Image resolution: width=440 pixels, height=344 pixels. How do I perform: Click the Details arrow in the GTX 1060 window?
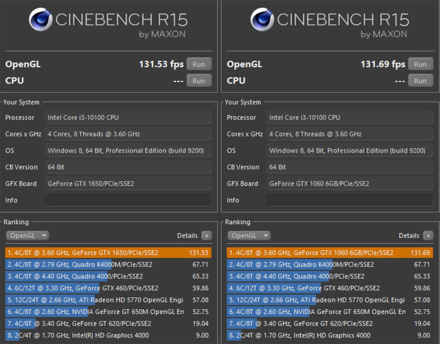pyautogui.click(x=428, y=235)
